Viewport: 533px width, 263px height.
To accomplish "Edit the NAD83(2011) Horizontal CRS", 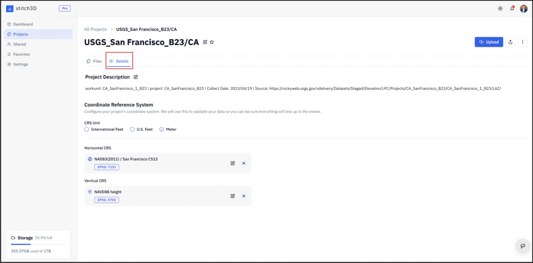I will point(233,163).
